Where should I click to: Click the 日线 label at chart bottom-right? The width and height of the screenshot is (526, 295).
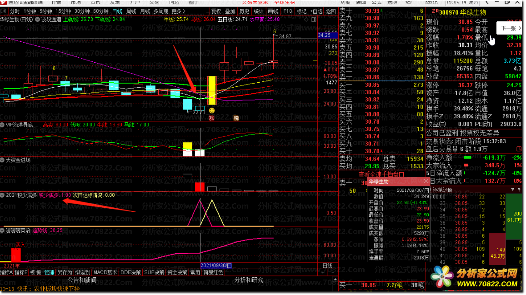click(327, 265)
